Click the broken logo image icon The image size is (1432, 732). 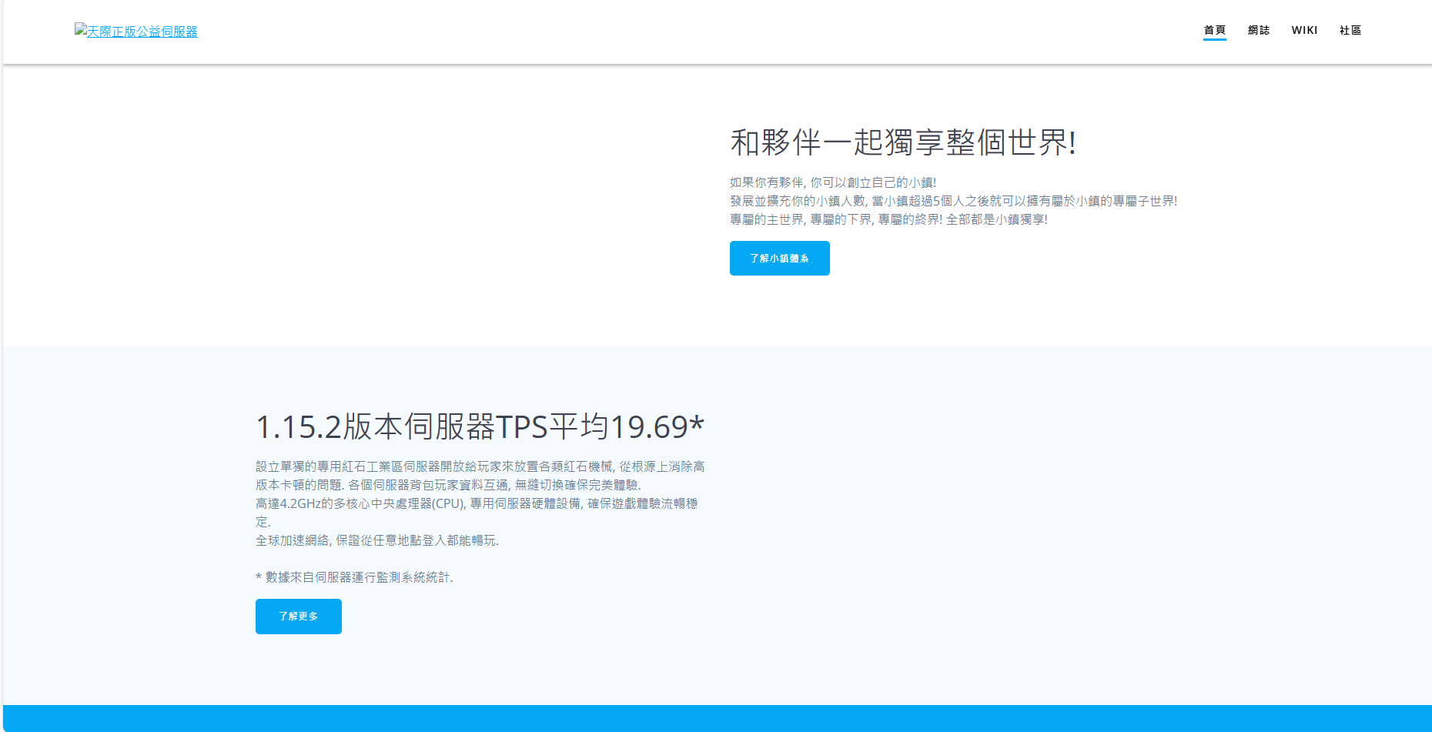pyautogui.click(x=80, y=28)
